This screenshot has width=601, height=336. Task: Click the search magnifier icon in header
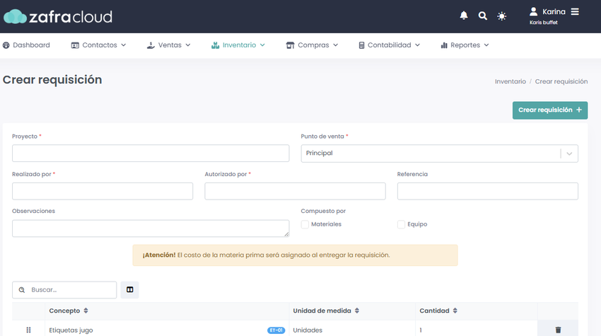pos(482,16)
